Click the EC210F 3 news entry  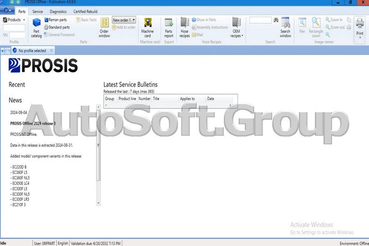(x=18, y=205)
